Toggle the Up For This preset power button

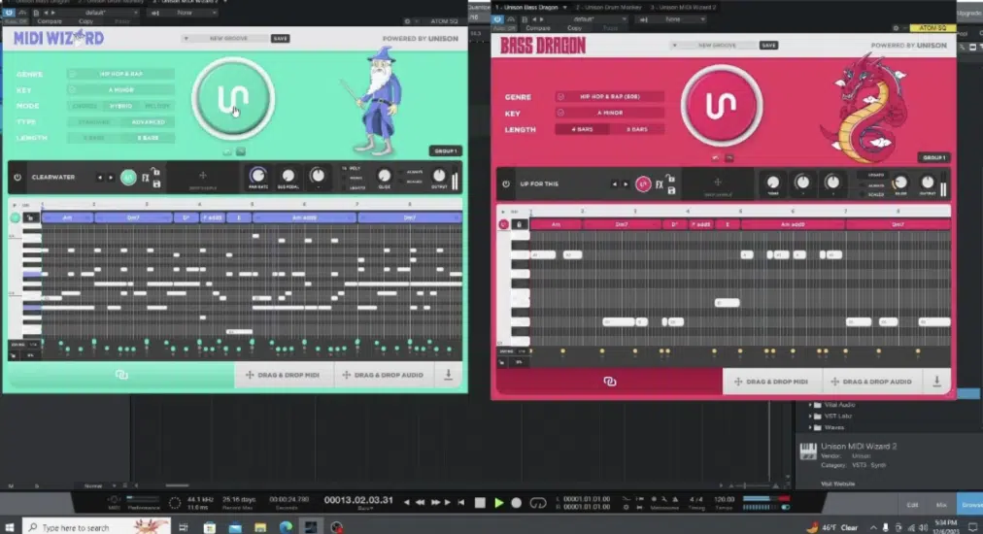click(506, 184)
